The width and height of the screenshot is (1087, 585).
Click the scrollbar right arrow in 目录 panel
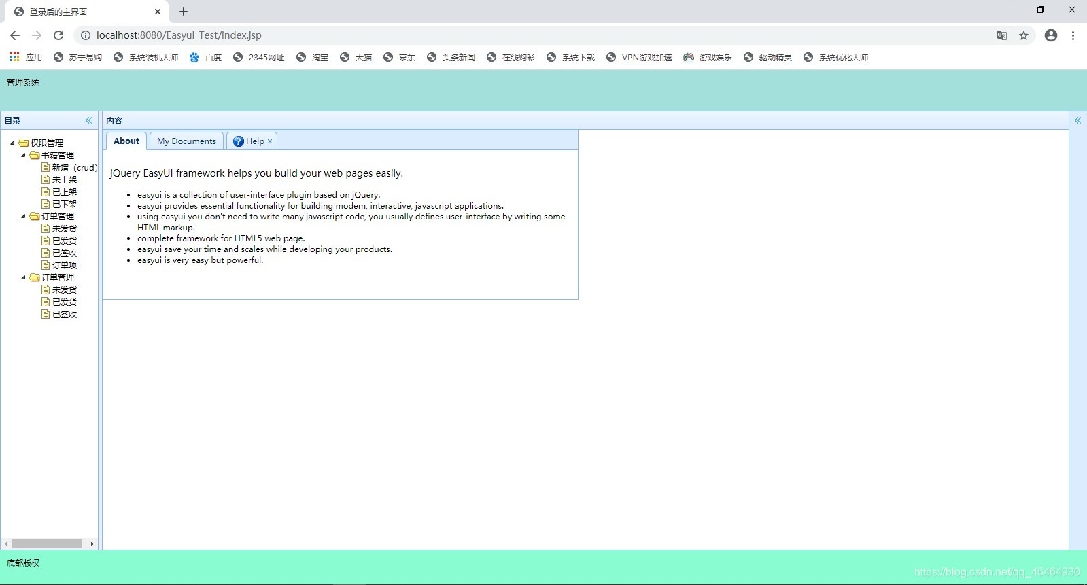click(92, 544)
